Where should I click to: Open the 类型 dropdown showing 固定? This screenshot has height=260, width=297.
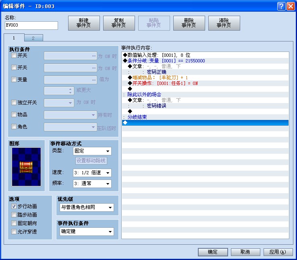coord(92,151)
